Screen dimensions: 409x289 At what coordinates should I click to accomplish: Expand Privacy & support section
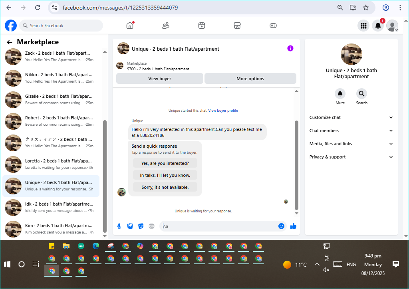tap(351, 157)
